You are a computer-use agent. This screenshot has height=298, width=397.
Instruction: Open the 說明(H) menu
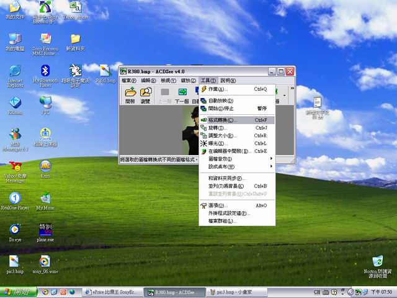tap(228, 81)
